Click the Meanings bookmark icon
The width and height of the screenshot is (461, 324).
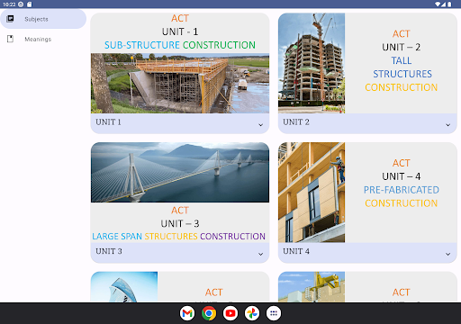10,39
